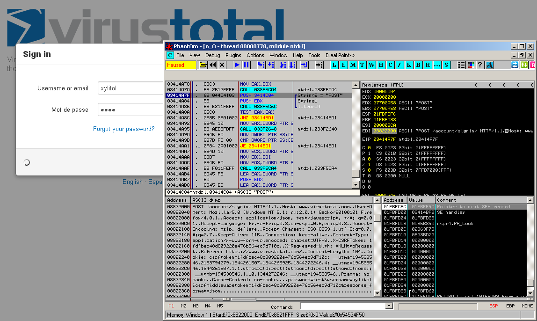Open the Help menu
This screenshot has height=321, width=537.
[298, 55]
